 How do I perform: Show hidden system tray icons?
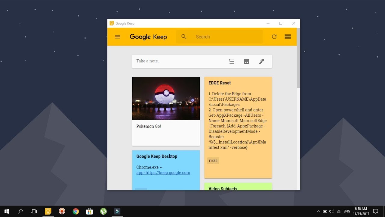[318, 211]
